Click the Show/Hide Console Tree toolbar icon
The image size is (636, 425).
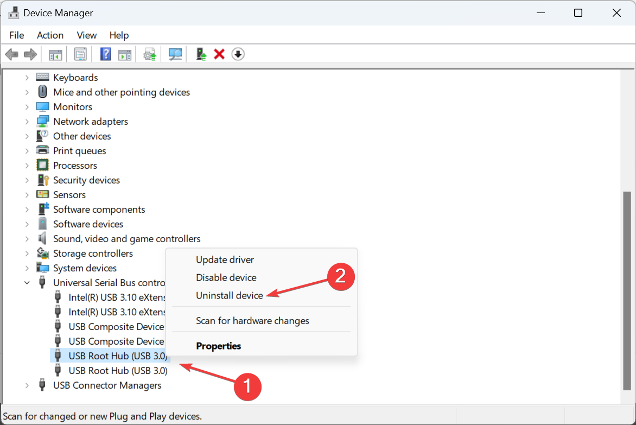[x=55, y=54]
